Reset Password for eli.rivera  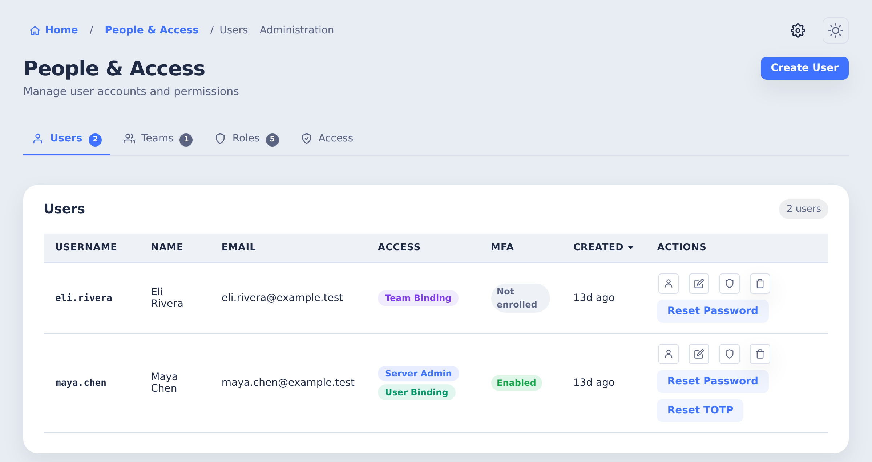tap(713, 311)
